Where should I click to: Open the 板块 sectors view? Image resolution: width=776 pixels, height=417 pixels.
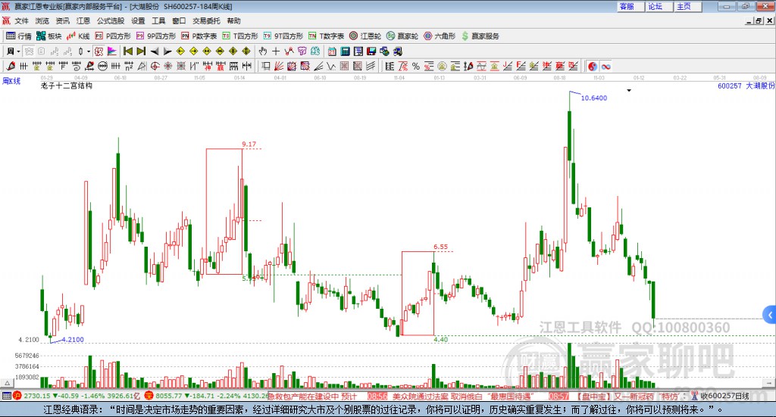click(48, 36)
